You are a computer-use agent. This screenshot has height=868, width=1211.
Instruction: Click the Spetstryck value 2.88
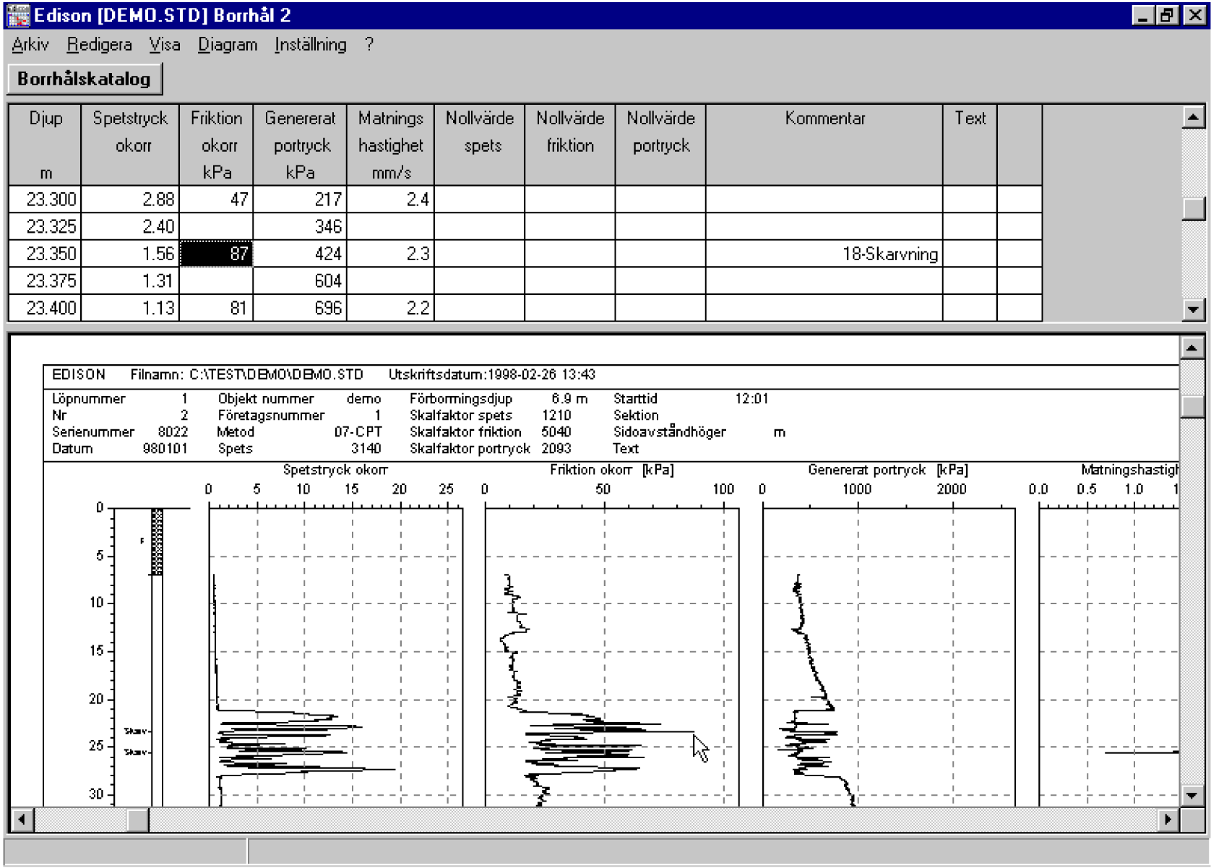(130, 199)
